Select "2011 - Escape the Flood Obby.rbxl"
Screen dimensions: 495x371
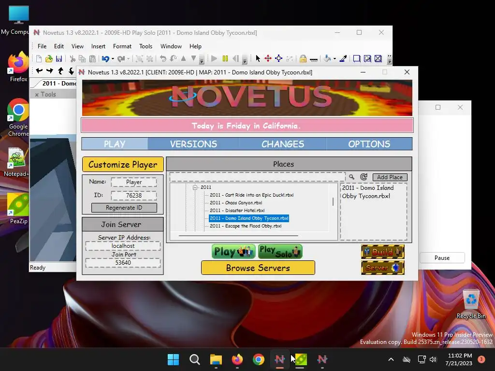(246, 226)
